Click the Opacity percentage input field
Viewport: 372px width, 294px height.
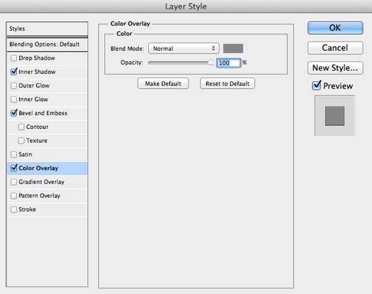tap(228, 63)
